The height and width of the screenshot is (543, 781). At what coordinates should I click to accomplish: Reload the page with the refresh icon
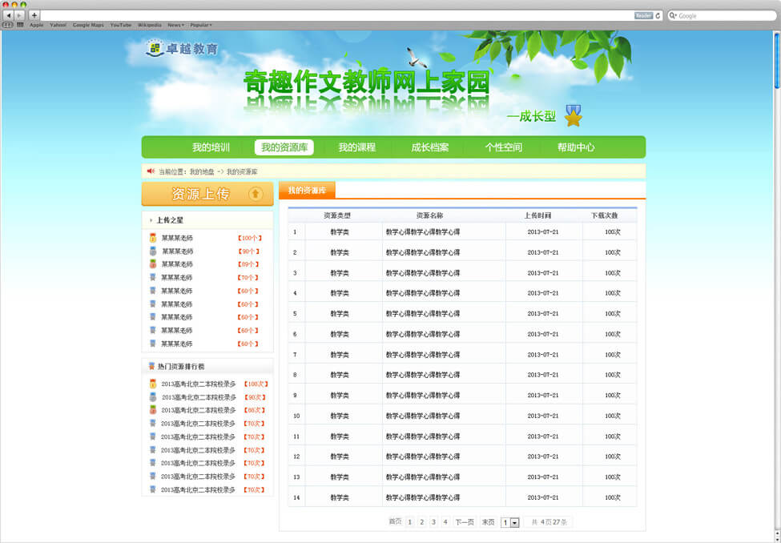tap(658, 15)
